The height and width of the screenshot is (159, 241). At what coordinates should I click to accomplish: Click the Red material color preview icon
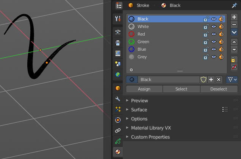(x=131, y=34)
